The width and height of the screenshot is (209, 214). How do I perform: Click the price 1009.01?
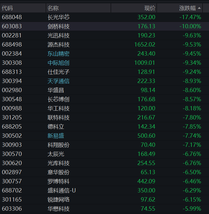(x=145, y=63)
